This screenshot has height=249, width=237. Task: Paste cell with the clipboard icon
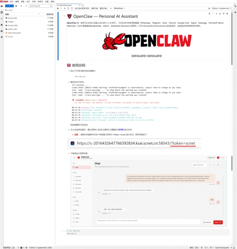click(x=72, y=8)
